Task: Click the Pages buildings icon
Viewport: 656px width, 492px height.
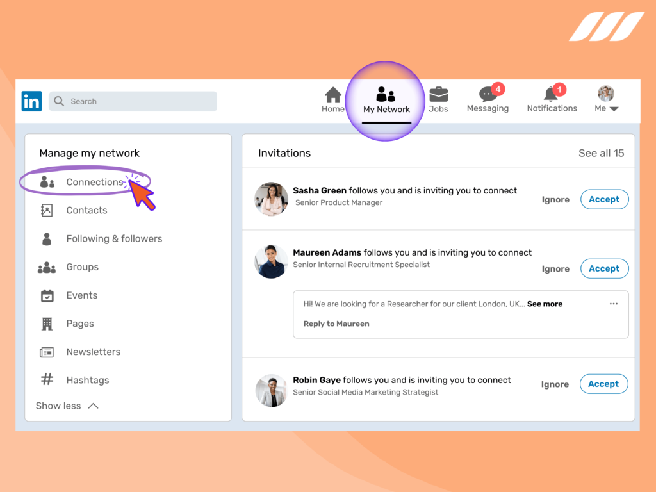Action: coord(46,323)
